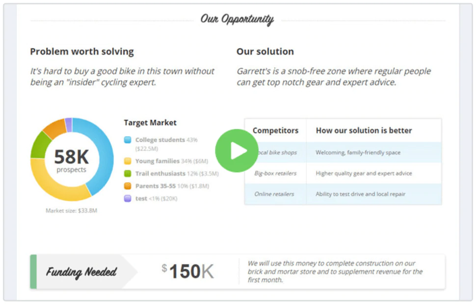This screenshot has height=305, width=476.
Task: Click the Funding Needed ribbon label
Action: point(81,272)
